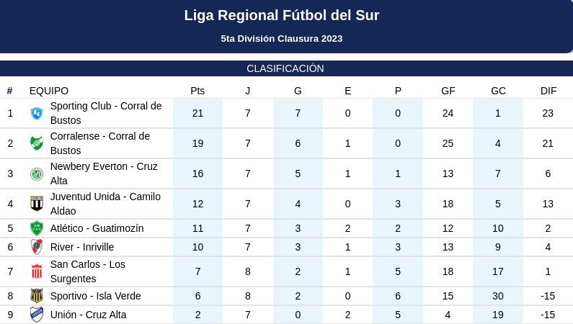Select the Juventud Unida striped shield
This screenshot has width=573, height=324.
[x=37, y=204]
